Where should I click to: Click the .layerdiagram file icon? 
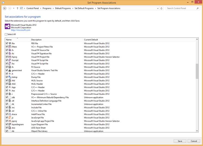[x=10, y=124]
